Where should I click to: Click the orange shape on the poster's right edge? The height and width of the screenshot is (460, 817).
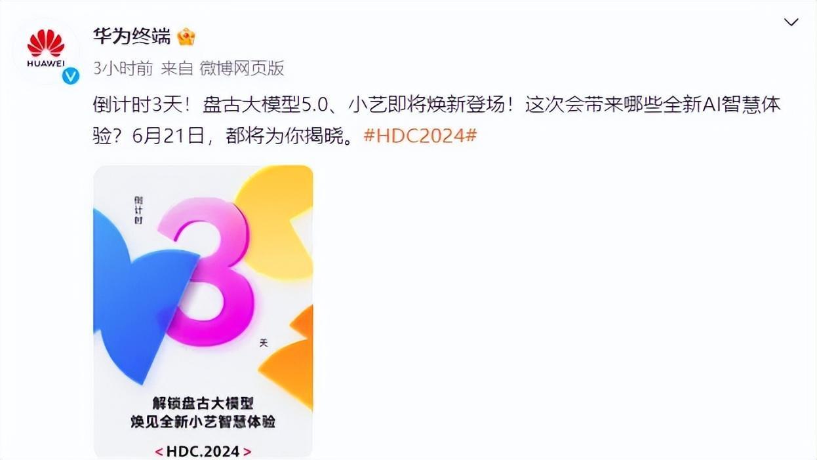pos(295,357)
